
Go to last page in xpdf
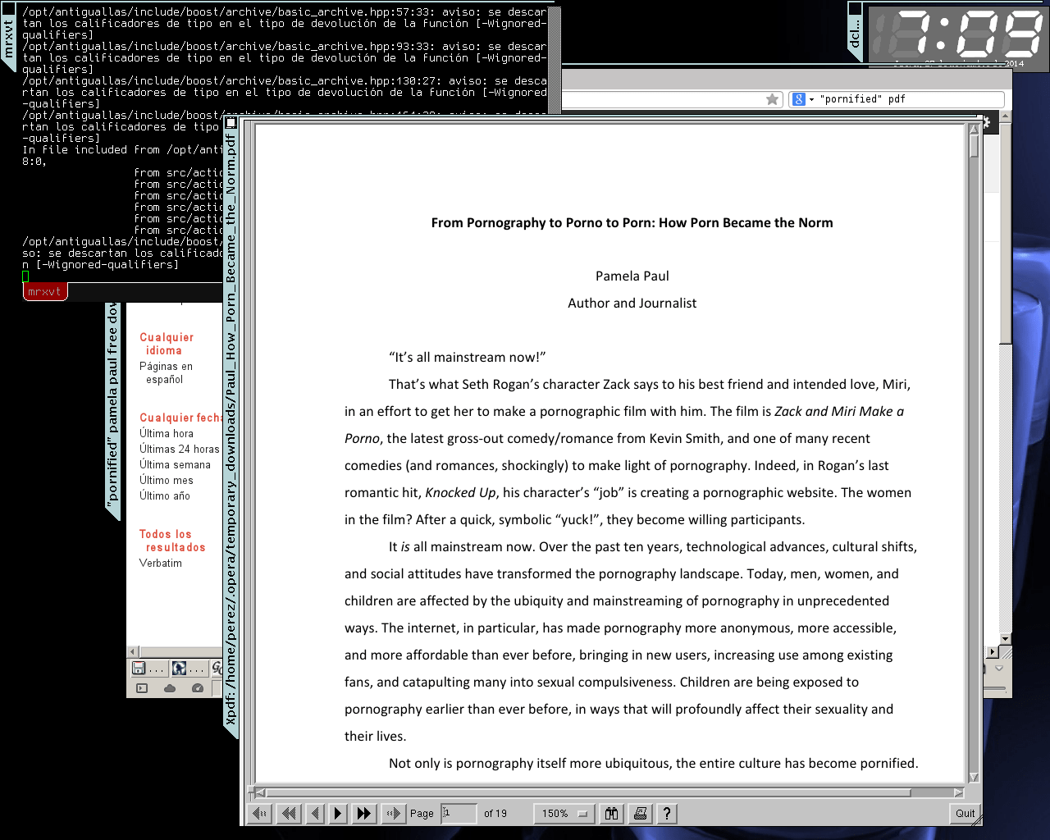tap(393, 814)
